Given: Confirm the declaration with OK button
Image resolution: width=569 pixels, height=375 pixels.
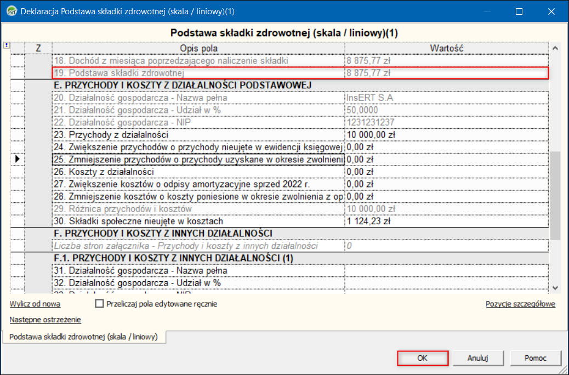Looking at the screenshot, I should pyautogui.click(x=423, y=358).
